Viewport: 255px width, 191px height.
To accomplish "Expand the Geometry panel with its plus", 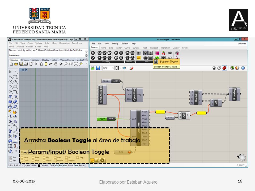I will [x=123, y=62].
